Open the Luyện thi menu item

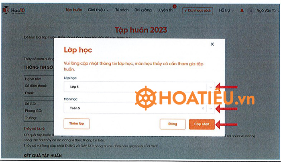pyautogui.click(x=165, y=10)
